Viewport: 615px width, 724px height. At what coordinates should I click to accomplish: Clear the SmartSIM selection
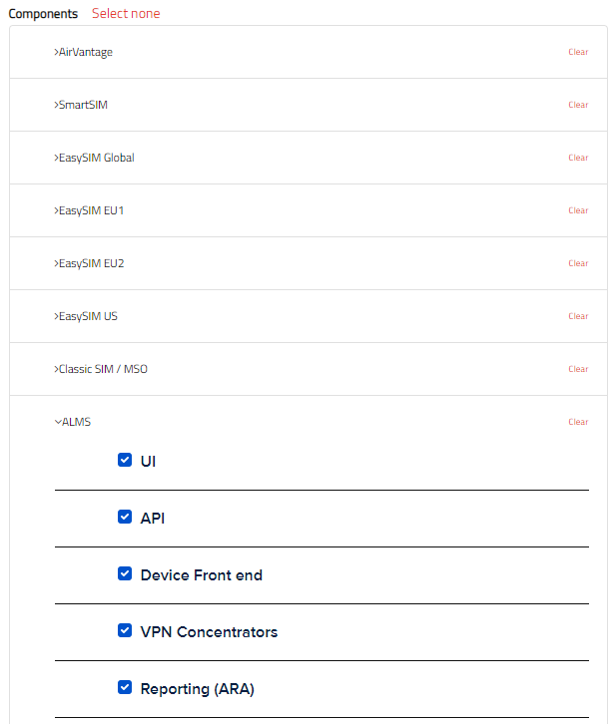578,105
